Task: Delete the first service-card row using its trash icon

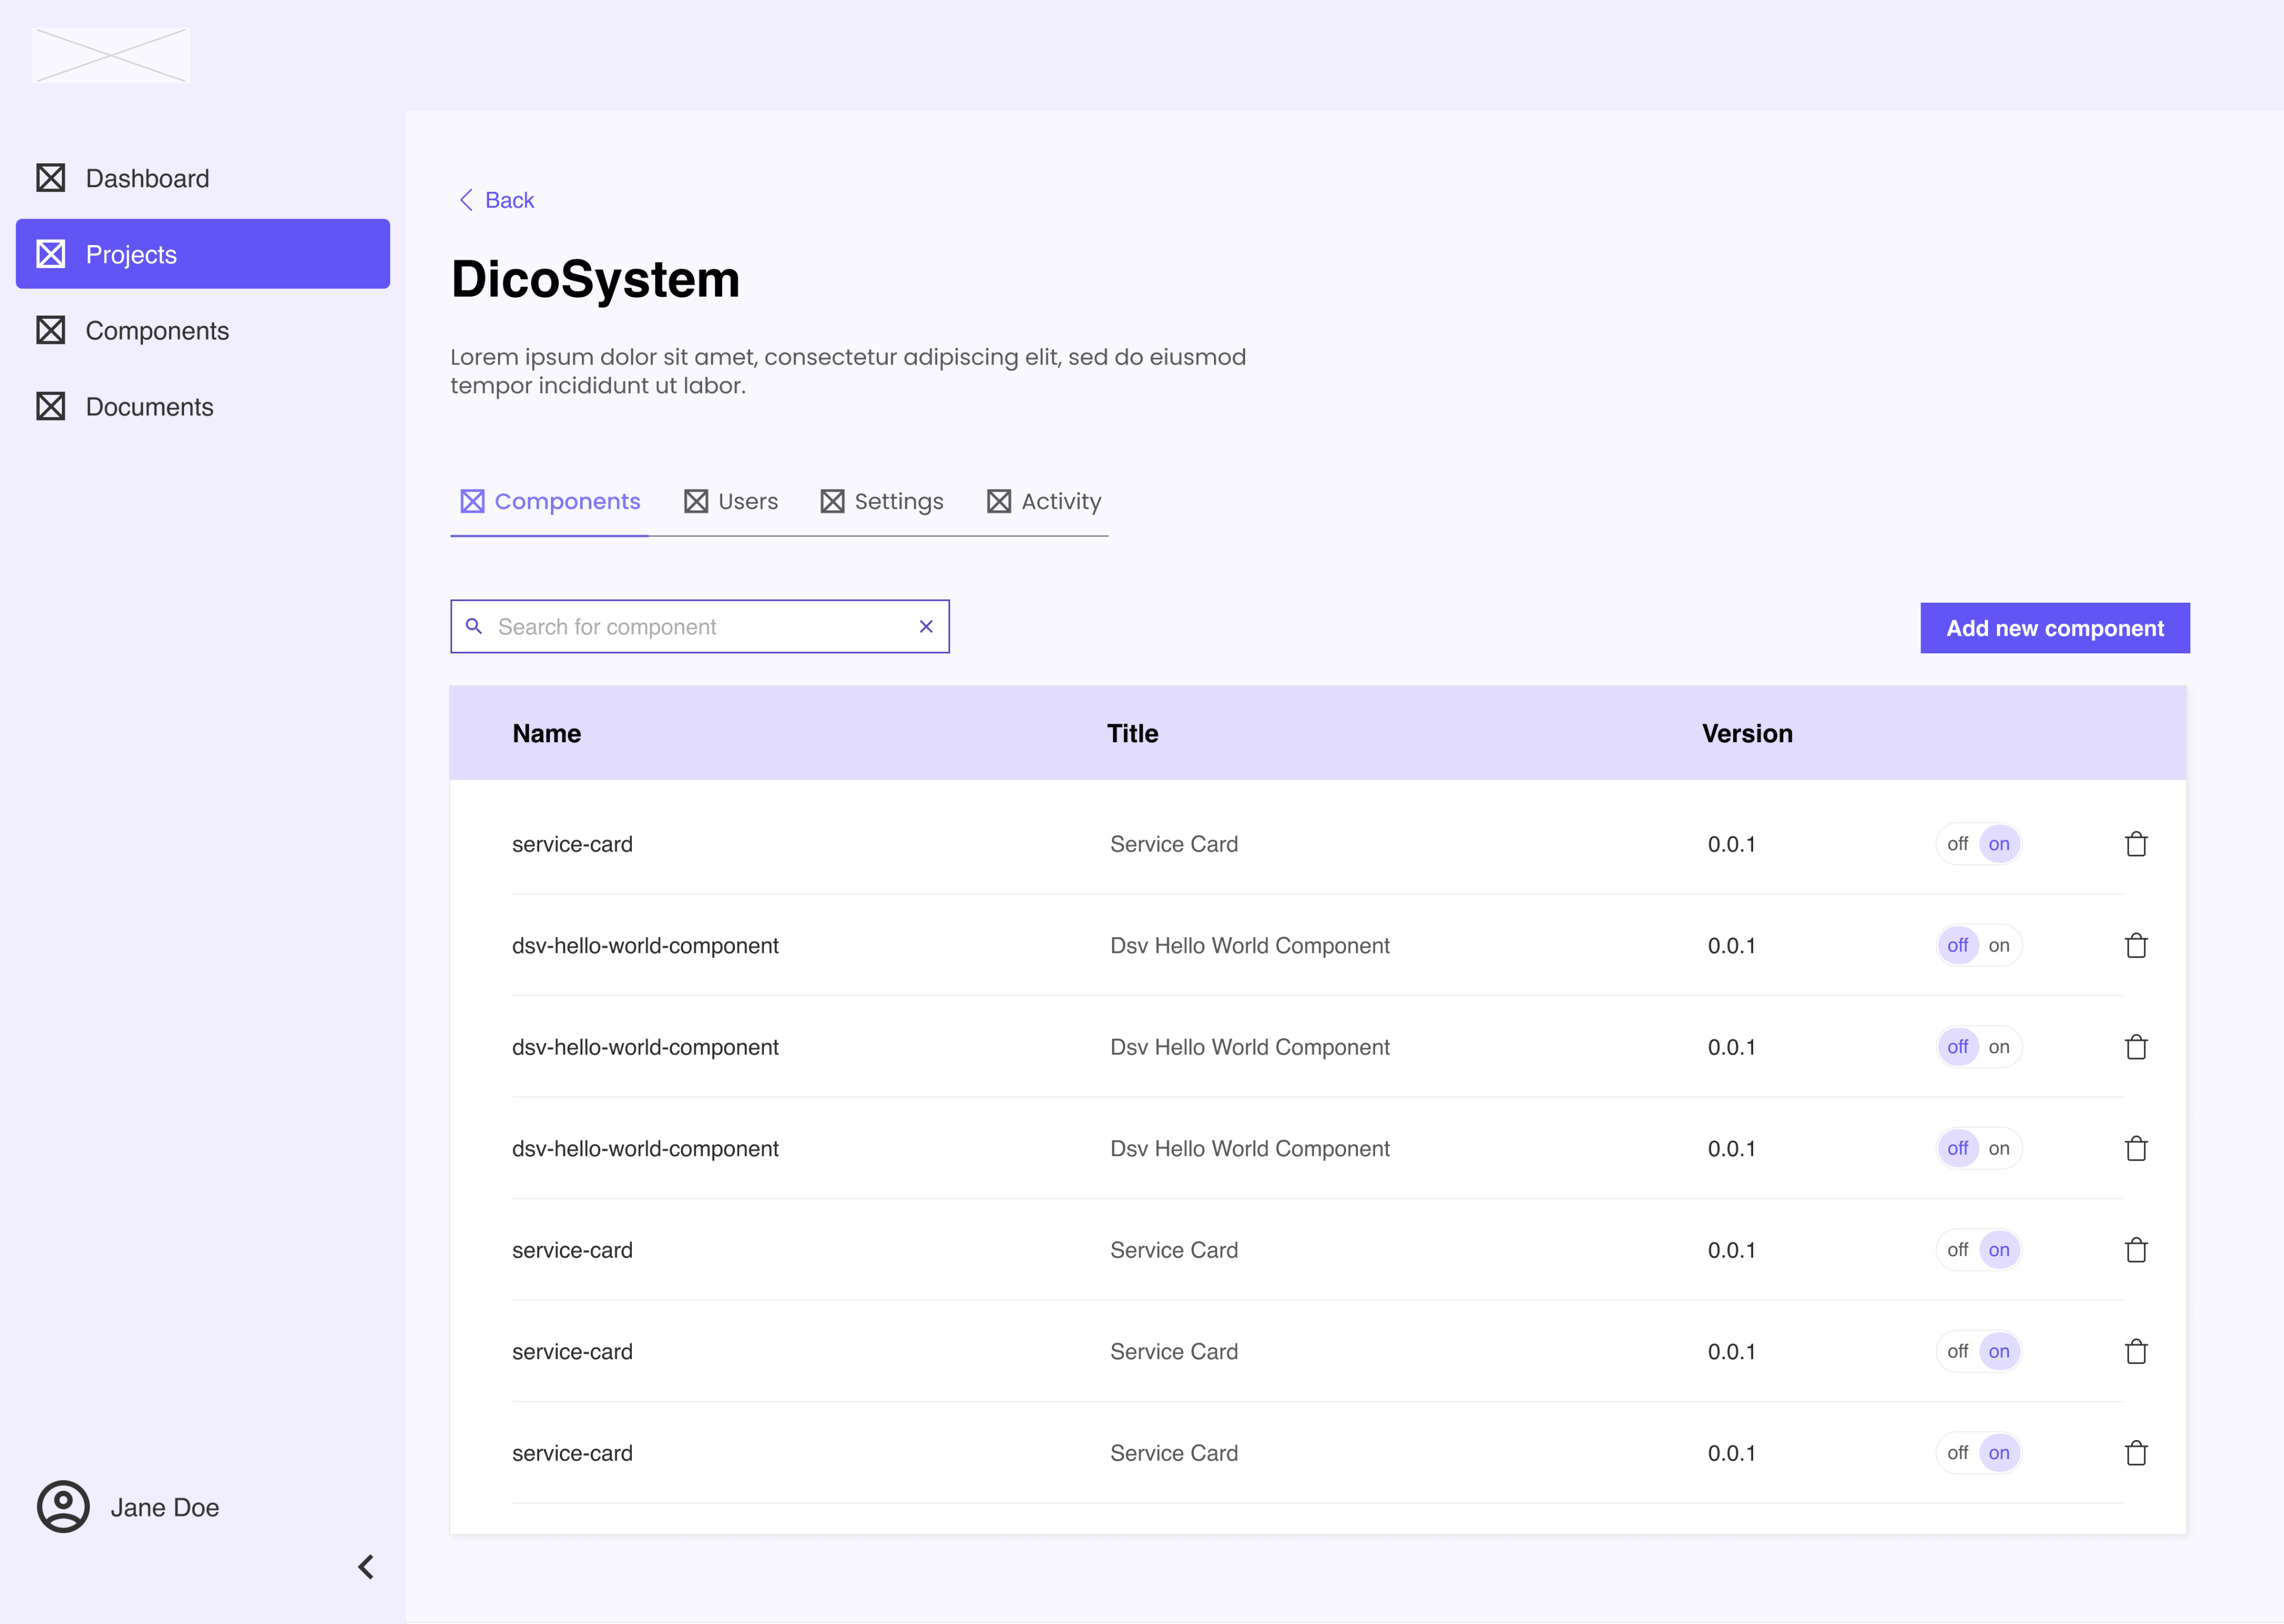Action: coord(2136,844)
